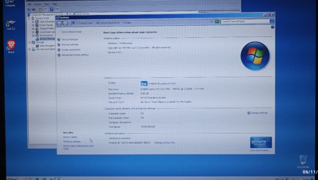Click the 3.4 Windows Experience rating badge
Viewport: 318px width, 180px height.
(x=144, y=83)
